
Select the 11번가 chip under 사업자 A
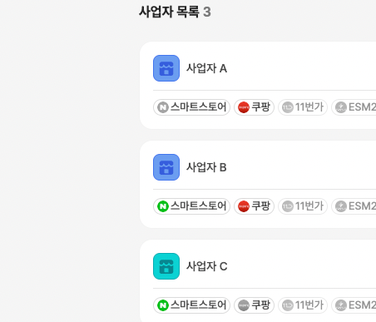pos(303,107)
